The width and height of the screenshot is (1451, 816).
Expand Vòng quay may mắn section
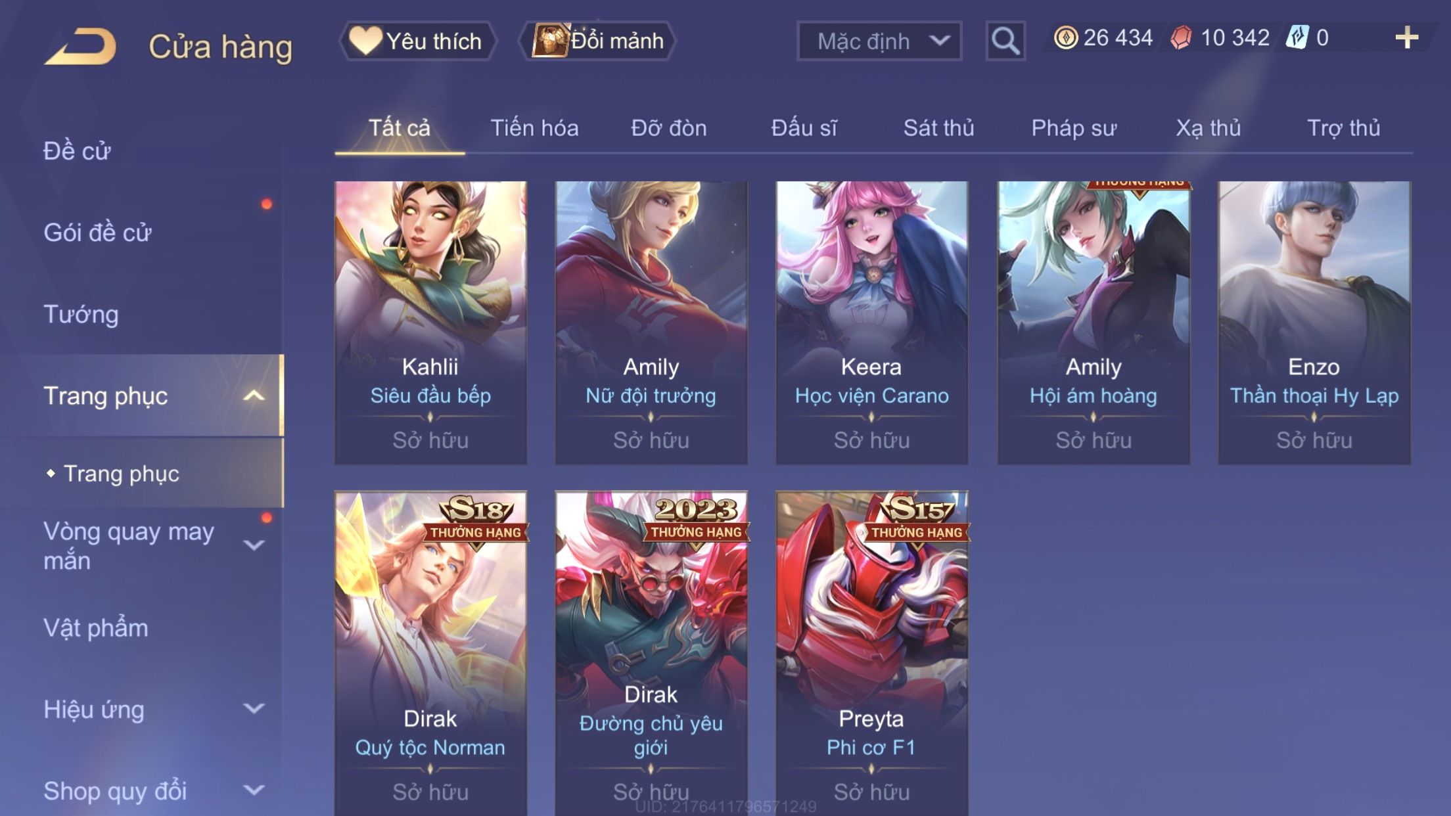coord(254,545)
